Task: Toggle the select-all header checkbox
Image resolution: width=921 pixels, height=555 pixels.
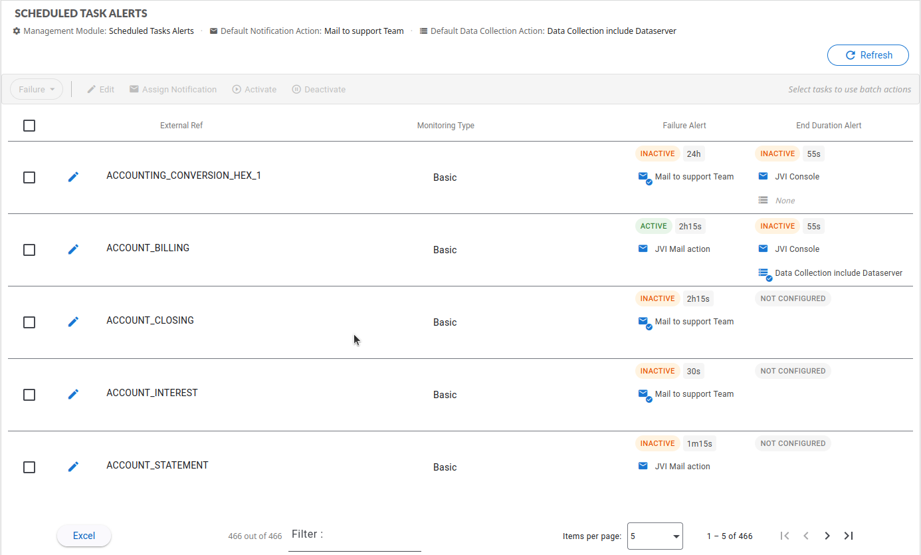Action: [29, 126]
